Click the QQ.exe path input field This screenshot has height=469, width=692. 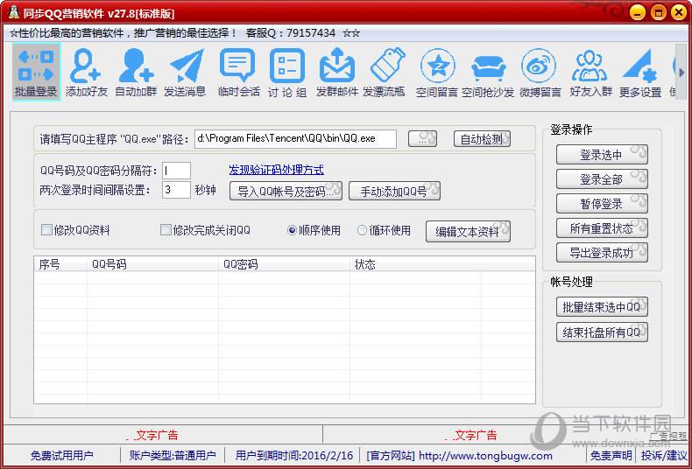coord(295,138)
